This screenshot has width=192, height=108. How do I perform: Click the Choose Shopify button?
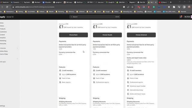[x=107, y=35]
